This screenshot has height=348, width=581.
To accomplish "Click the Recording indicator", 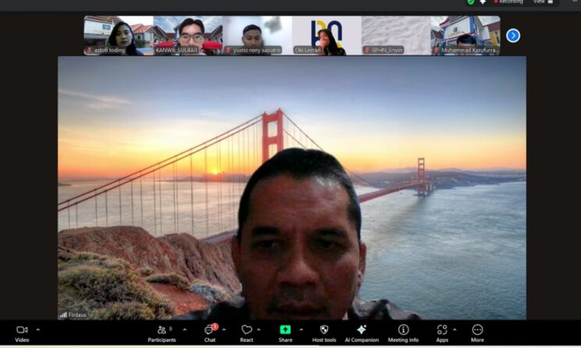I will [x=509, y=2].
